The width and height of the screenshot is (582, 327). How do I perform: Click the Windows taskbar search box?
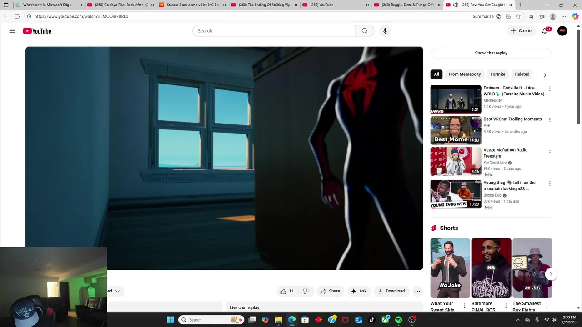coord(211,320)
